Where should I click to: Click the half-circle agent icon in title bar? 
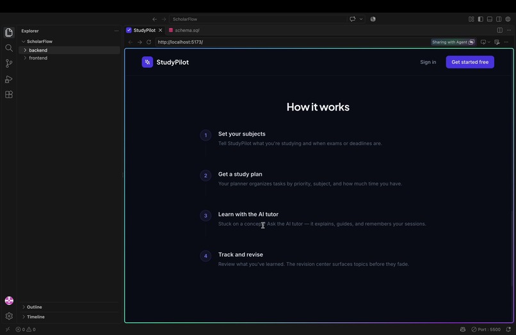(x=373, y=19)
